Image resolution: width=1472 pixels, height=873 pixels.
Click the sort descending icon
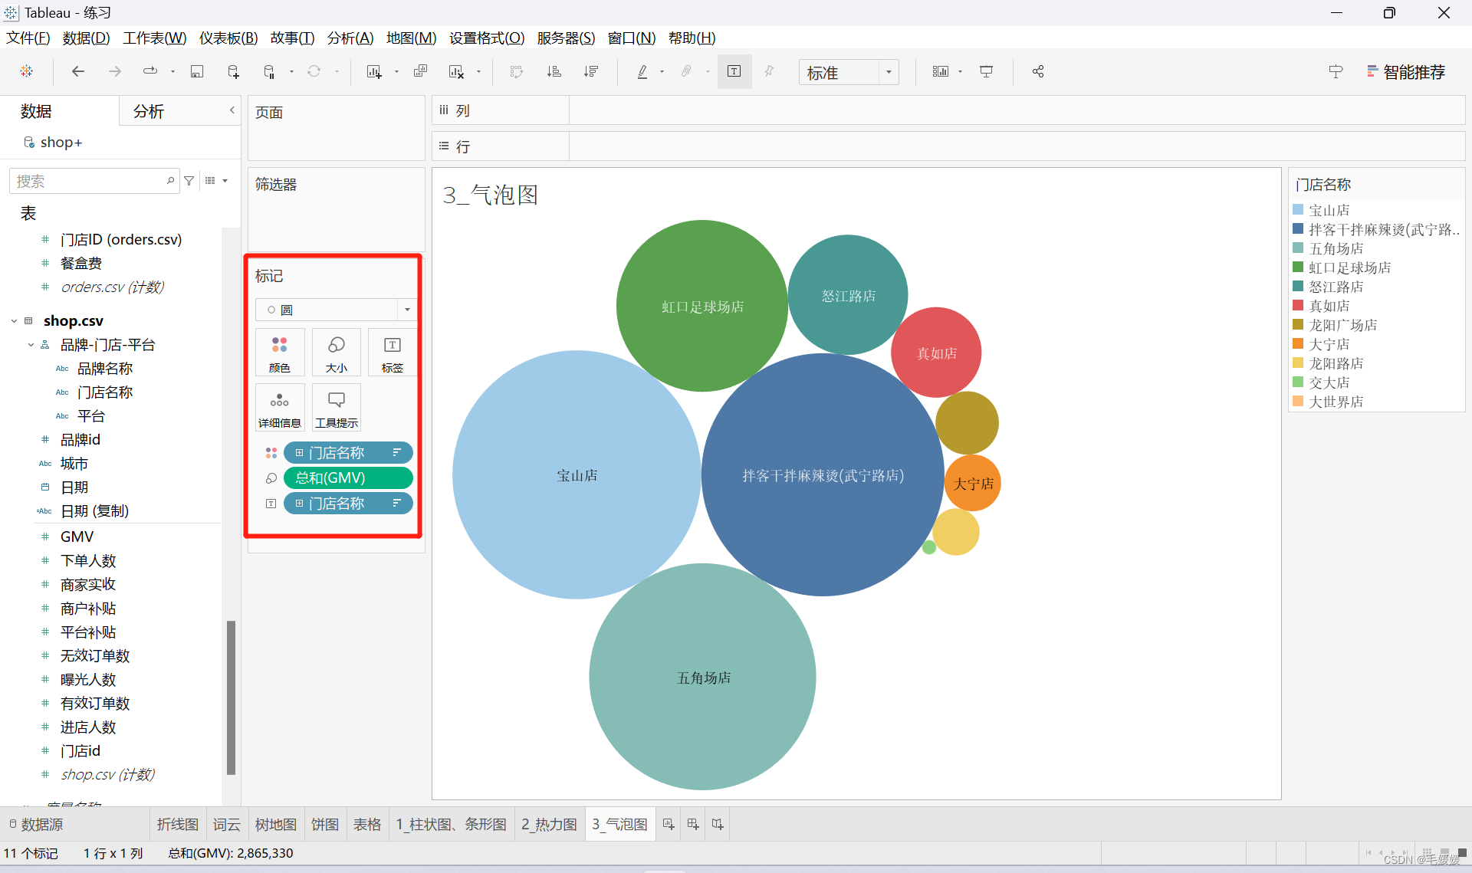coord(590,71)
